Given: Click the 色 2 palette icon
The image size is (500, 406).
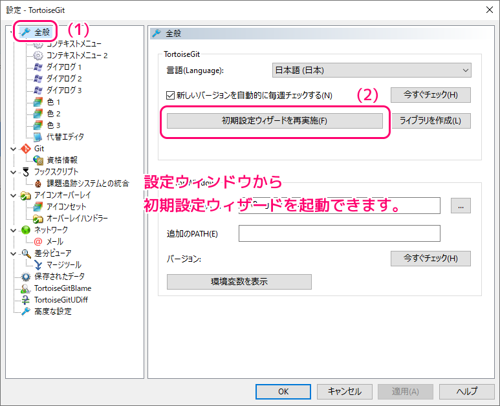Looking at the screenshot, I should [x=38, y=114].
